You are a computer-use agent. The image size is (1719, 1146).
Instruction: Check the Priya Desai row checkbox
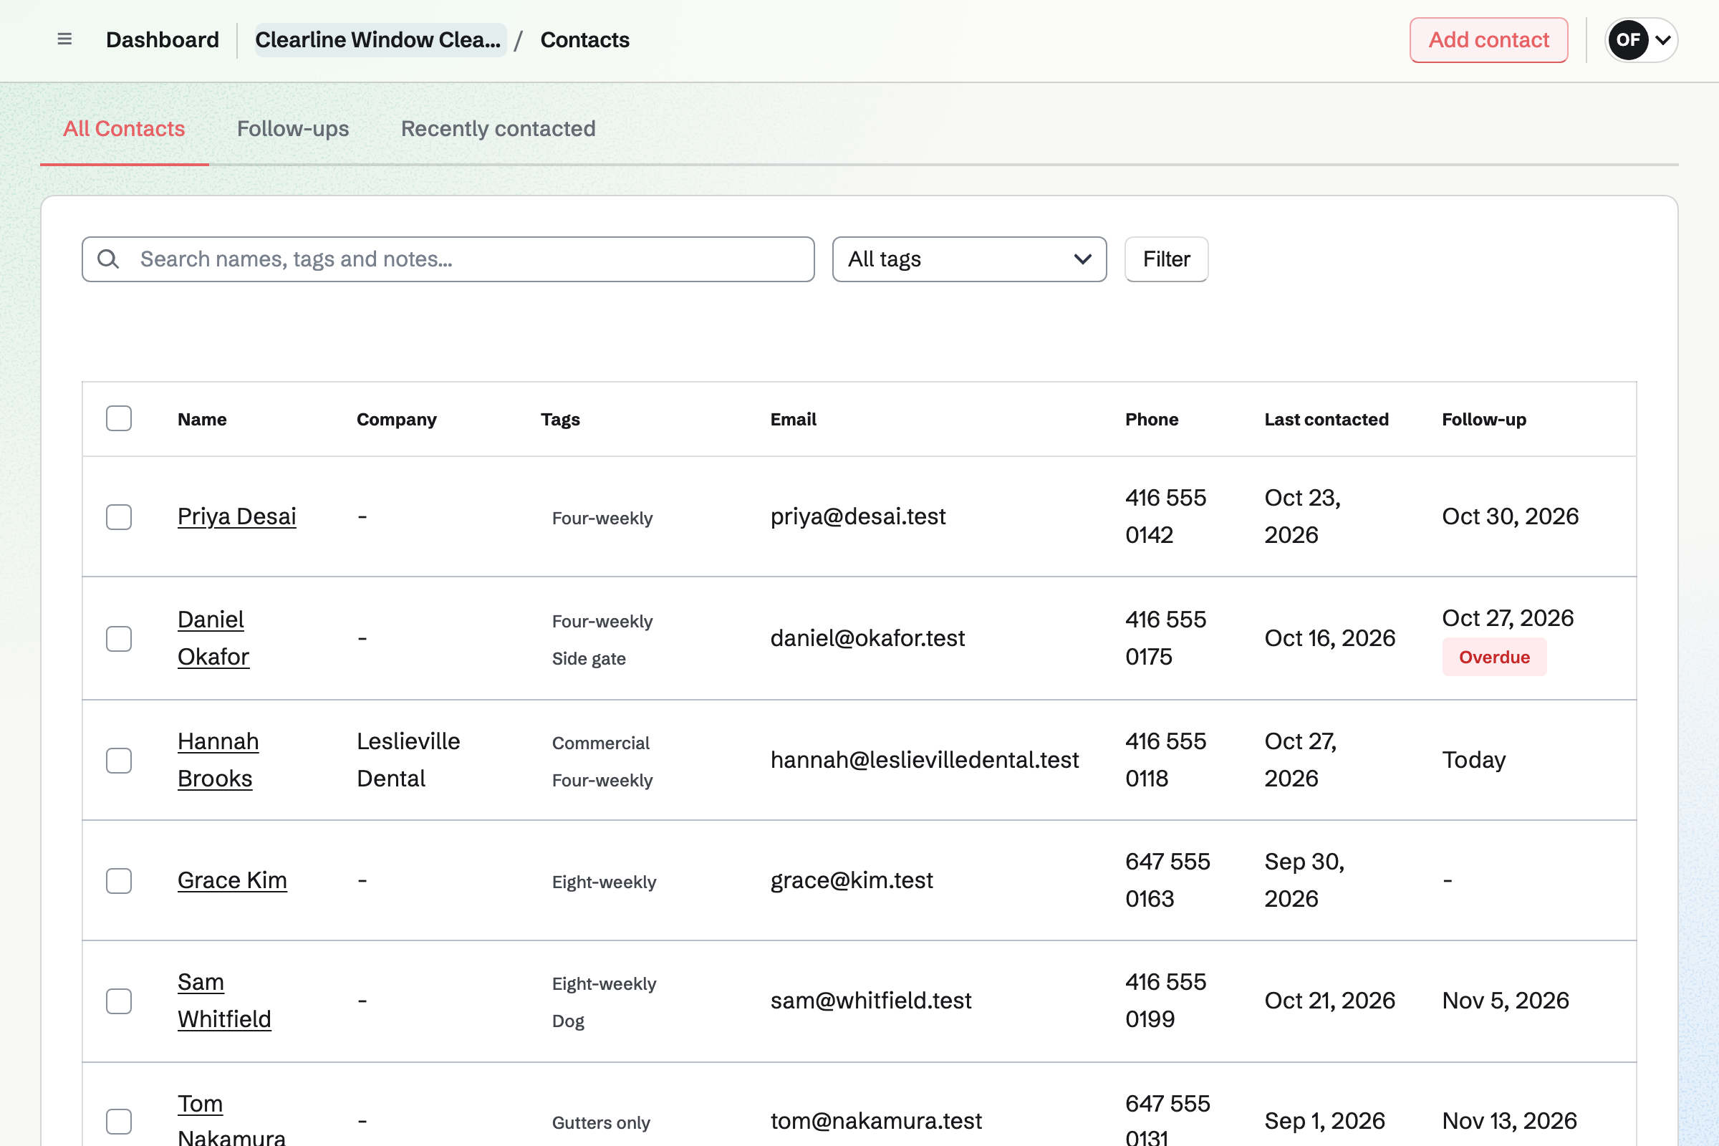tap(118, 516)
